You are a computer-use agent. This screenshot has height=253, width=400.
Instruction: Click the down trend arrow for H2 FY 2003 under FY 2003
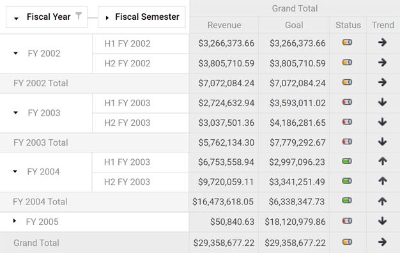point(382,122)
